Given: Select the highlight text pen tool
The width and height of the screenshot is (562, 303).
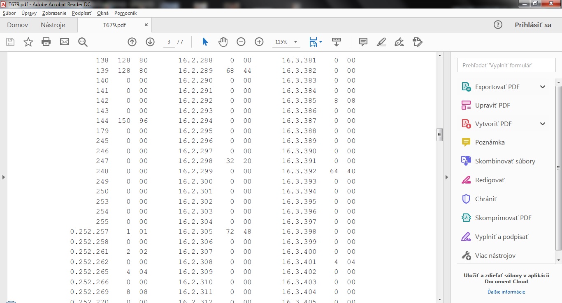Looking at the screenshot, I should [x=381, y=42].
